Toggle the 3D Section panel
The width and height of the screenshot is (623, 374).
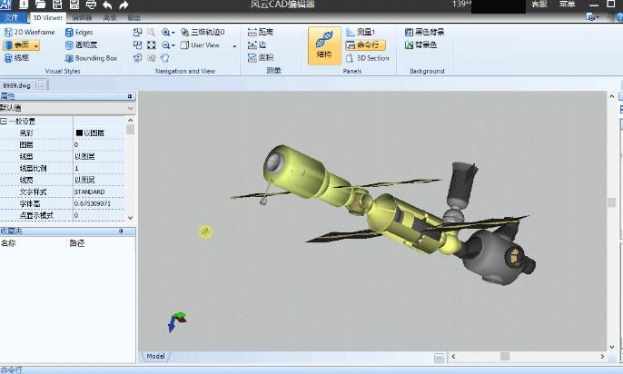[x=368, y=58]
